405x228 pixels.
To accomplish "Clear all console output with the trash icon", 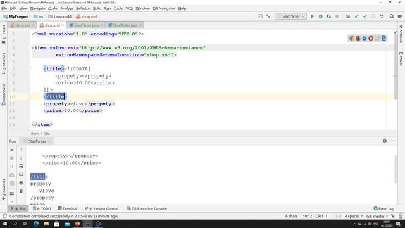I will 21,191.
